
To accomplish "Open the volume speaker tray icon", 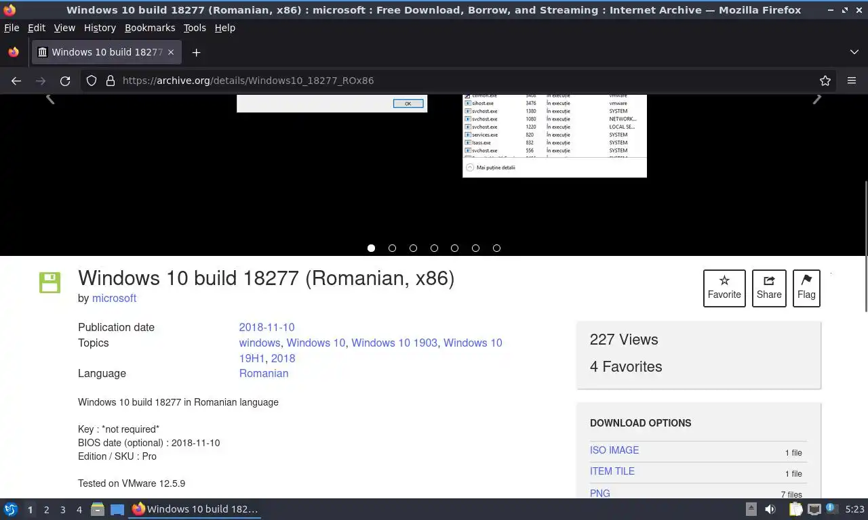I will [x=770, y=509].
